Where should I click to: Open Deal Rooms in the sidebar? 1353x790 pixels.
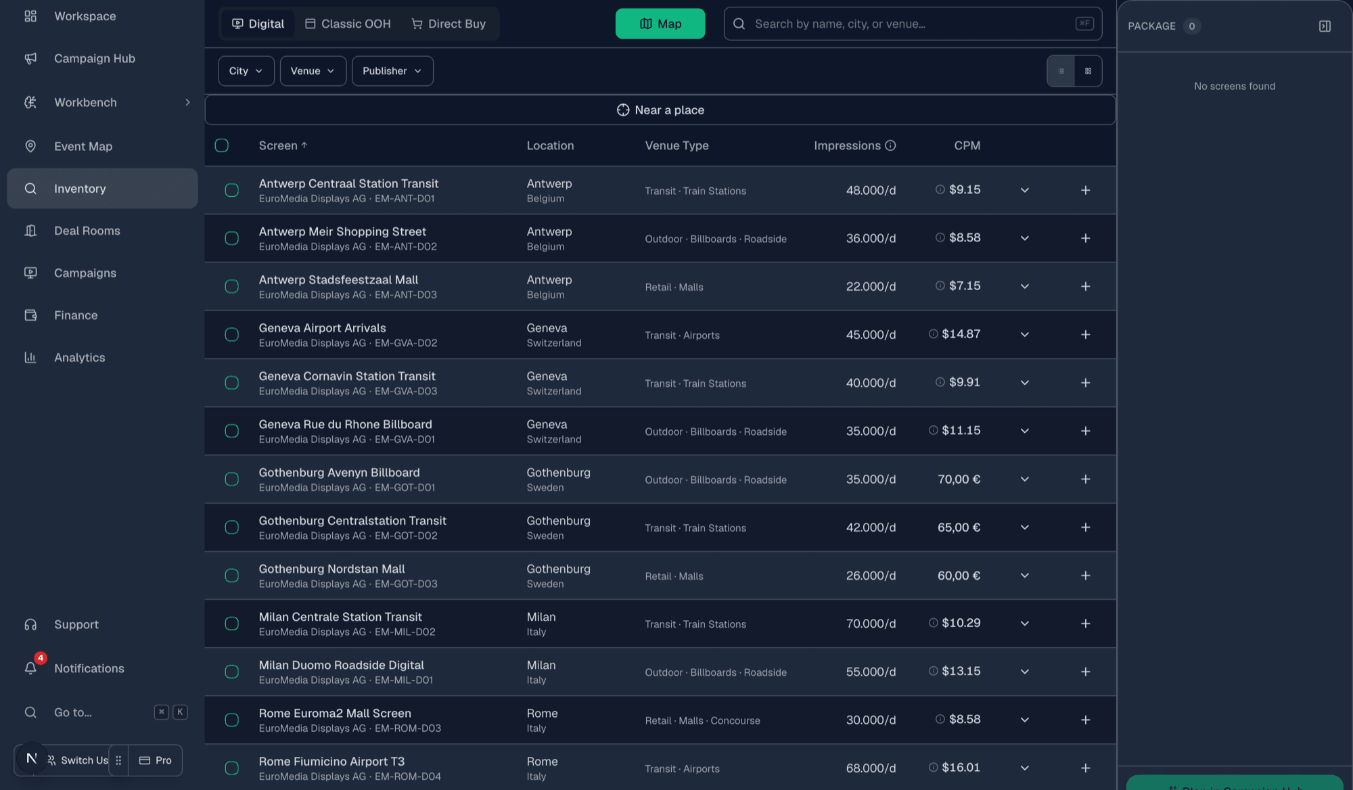tap(102, 231)
